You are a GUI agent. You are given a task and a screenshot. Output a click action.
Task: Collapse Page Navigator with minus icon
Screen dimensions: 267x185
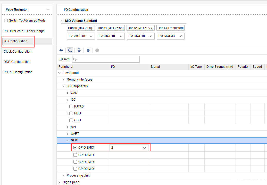[x=48, y=9]
